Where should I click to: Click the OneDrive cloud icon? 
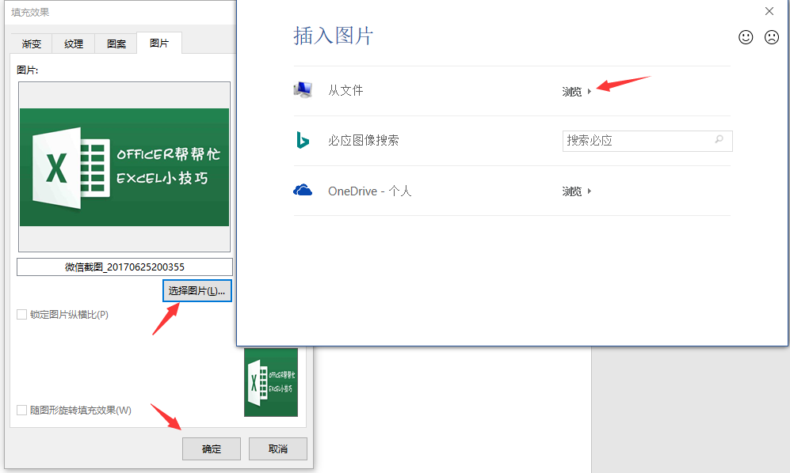pyautogui.click(x=303, y=190)
